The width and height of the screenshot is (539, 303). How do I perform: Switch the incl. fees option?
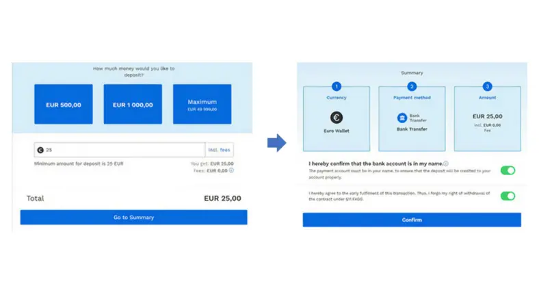[x=220, y=150]
